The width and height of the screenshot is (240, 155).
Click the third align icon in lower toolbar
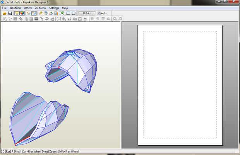pos(103,19)
